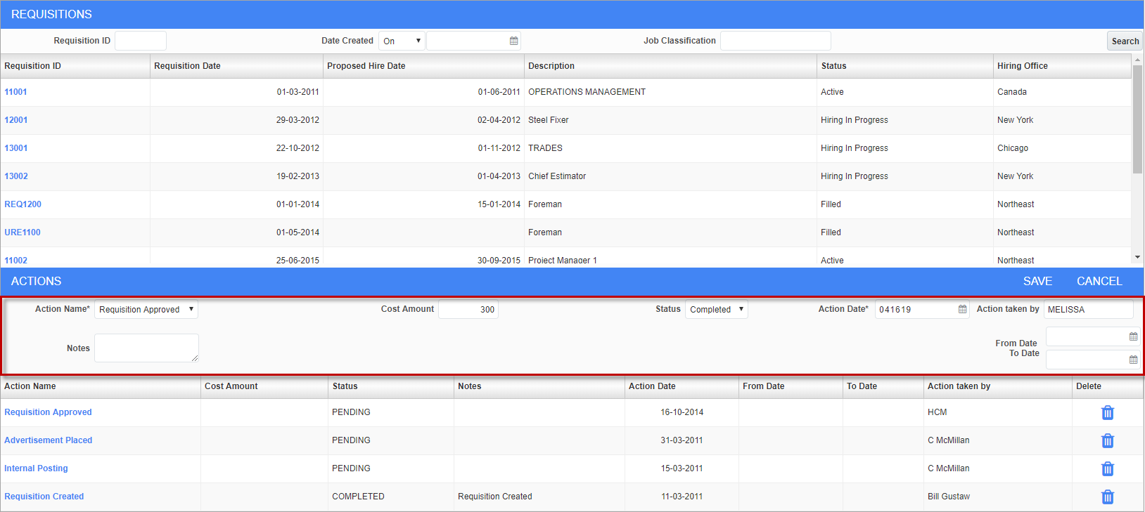Open the Date Created calendar picker
The image size is (1145, 512).
point(513,41)
